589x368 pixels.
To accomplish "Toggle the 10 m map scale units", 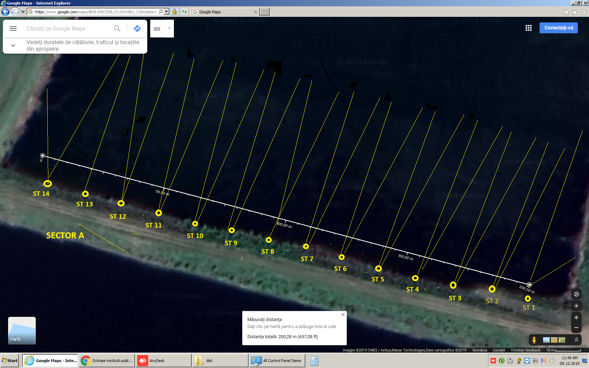I will pyautogui.click(x=563, y=350).
